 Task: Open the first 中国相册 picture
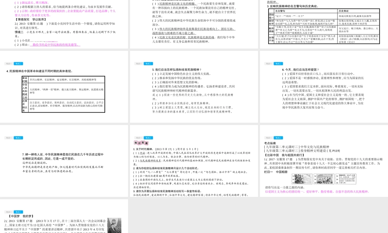pos(302,179)
